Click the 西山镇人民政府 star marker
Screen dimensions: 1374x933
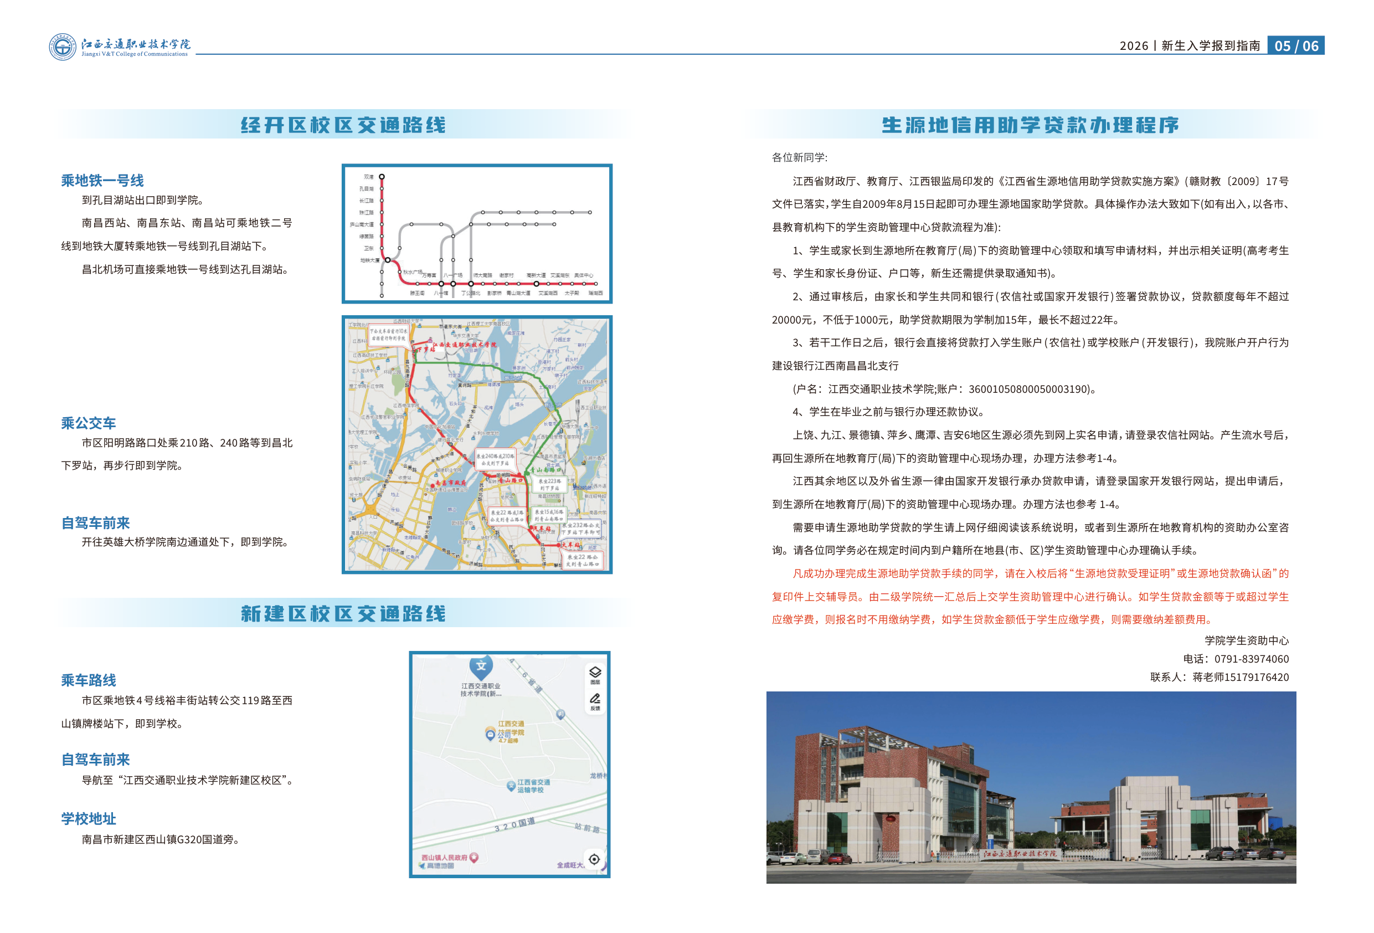click(474, 857)
